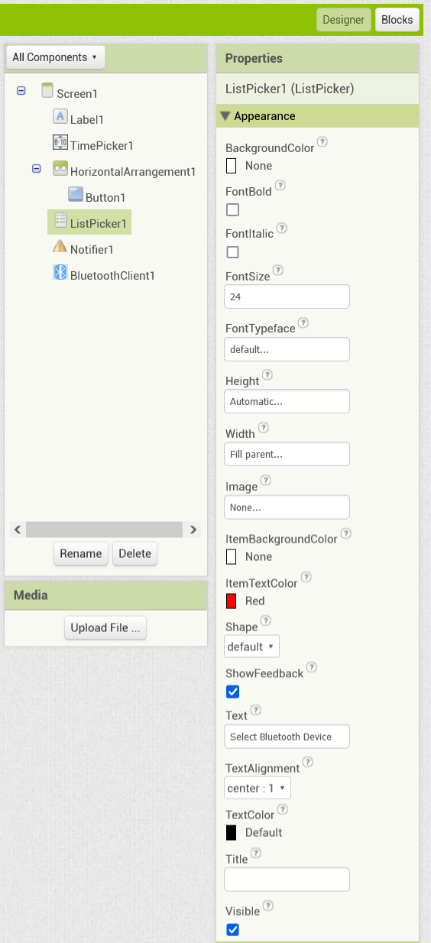This screenshot has width=431, height=943.
Task: Open the Shape default dropdown
Action: pos(251,646)
